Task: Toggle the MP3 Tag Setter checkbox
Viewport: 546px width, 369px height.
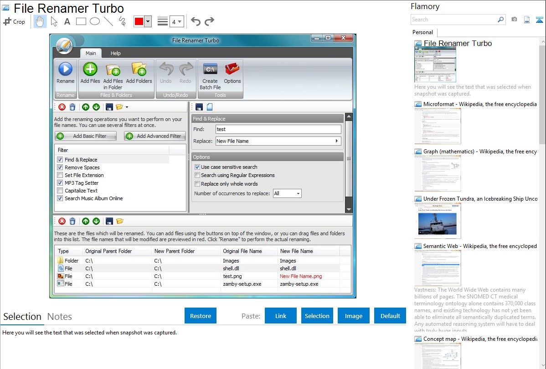Action: [60, 182]
